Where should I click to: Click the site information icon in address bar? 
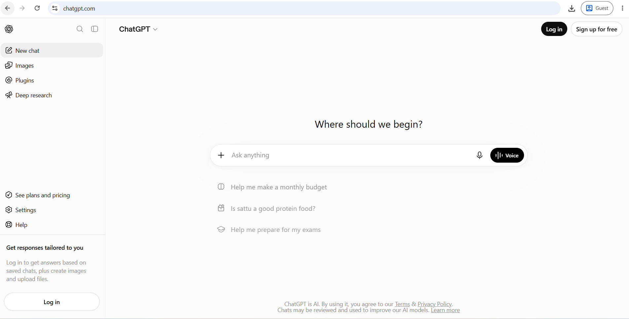click(55, 8)
